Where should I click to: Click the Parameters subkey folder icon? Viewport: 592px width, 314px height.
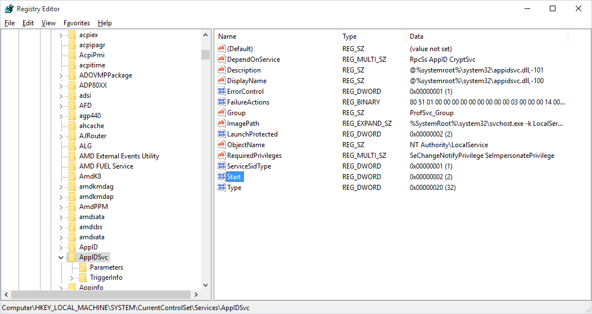coord(83,267)
